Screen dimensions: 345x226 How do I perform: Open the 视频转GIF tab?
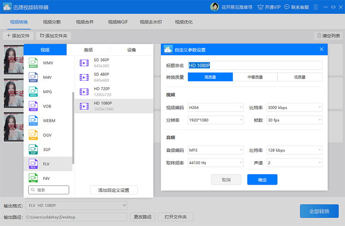(x=118, y=22)
